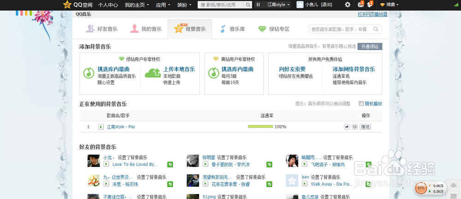Click green add icon beside 洋葱 - 杨宗纬
This screenshot has height=199, width=461.
tap(170, 184)
